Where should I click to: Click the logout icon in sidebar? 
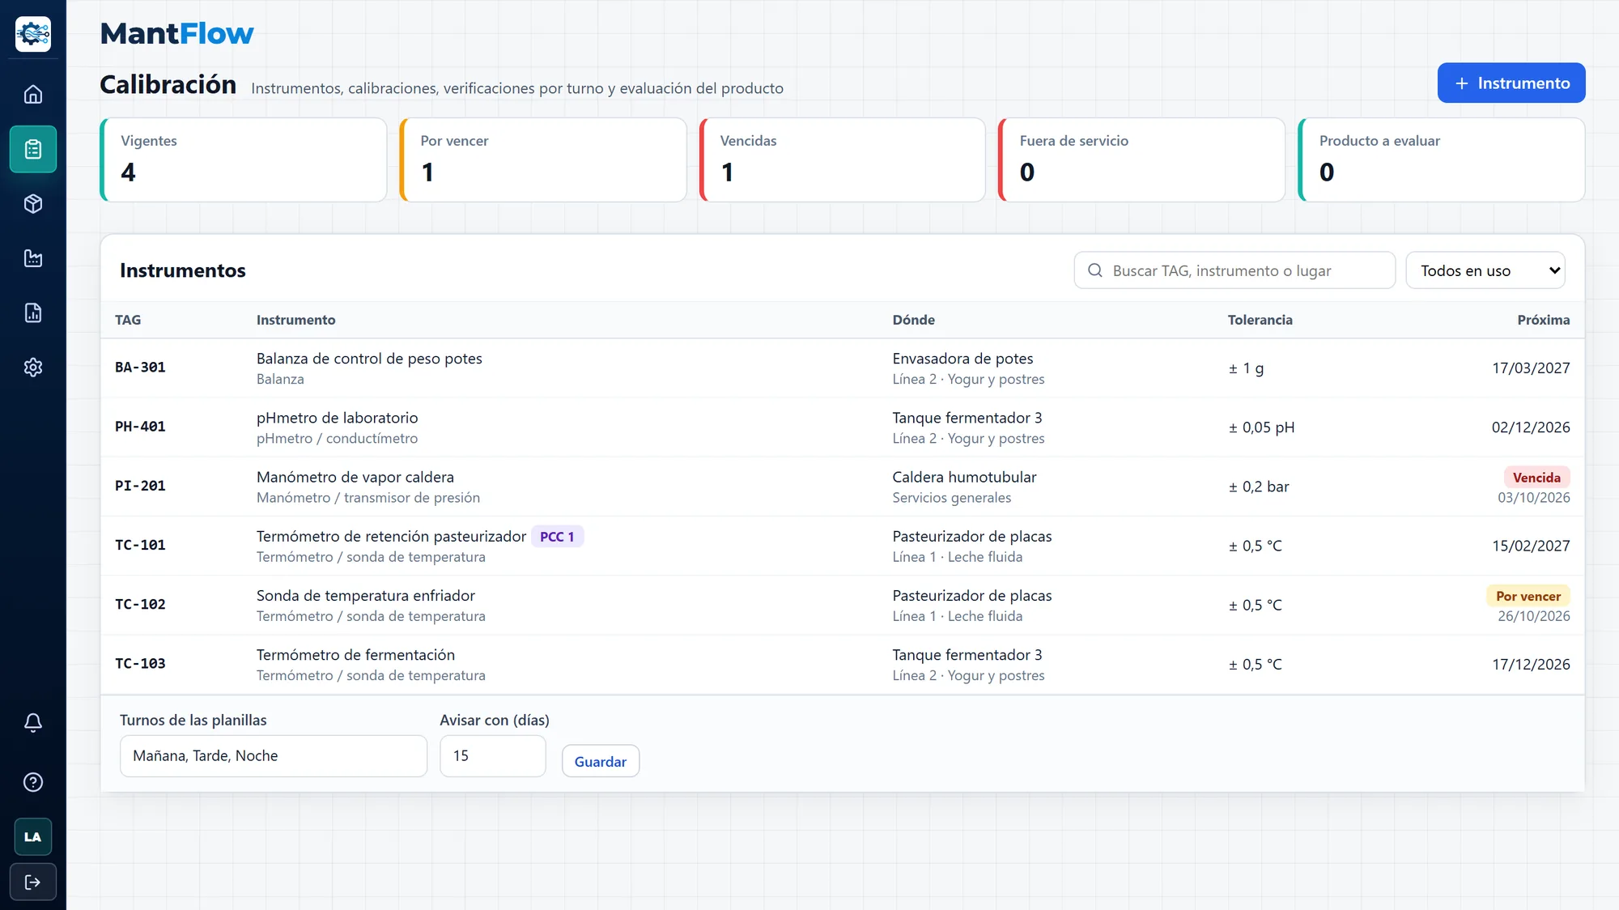[x=33, y=882]
